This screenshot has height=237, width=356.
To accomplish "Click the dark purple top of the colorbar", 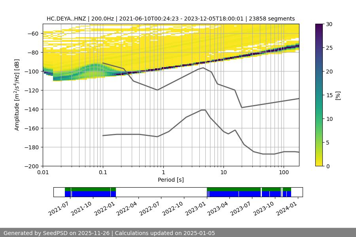I will 320,26.
